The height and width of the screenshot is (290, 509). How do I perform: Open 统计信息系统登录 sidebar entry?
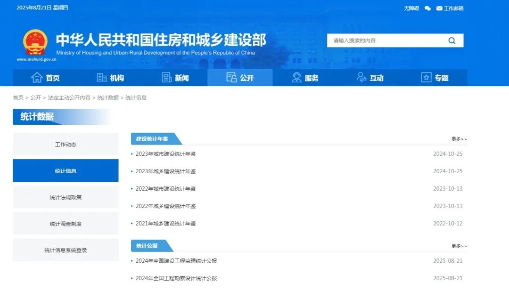pyautogui.click(x=66, y=250)
